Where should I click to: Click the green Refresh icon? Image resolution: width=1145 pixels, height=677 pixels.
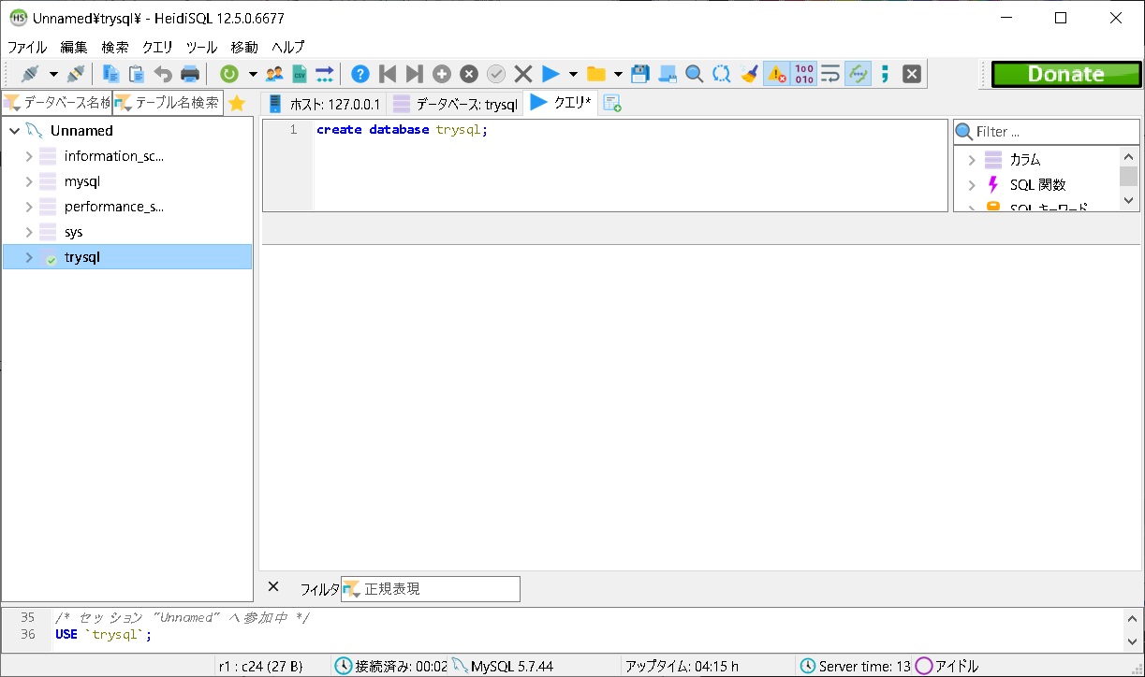pos(229,74)
